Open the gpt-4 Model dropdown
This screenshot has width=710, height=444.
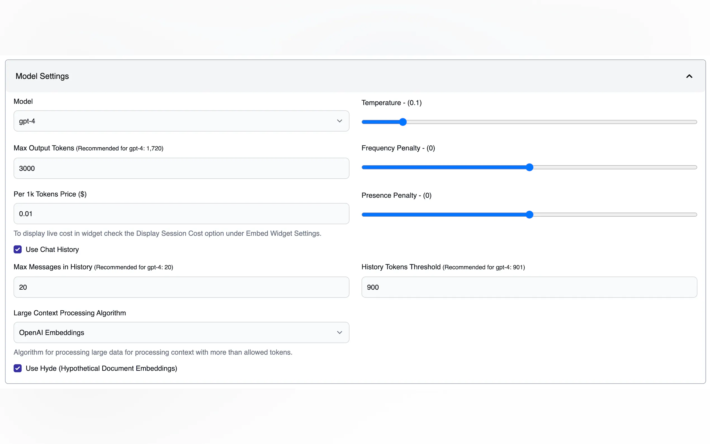[x=181, y=121]
